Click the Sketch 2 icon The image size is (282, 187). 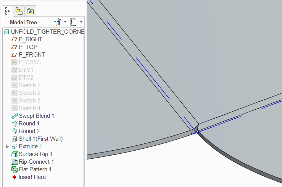15,93
